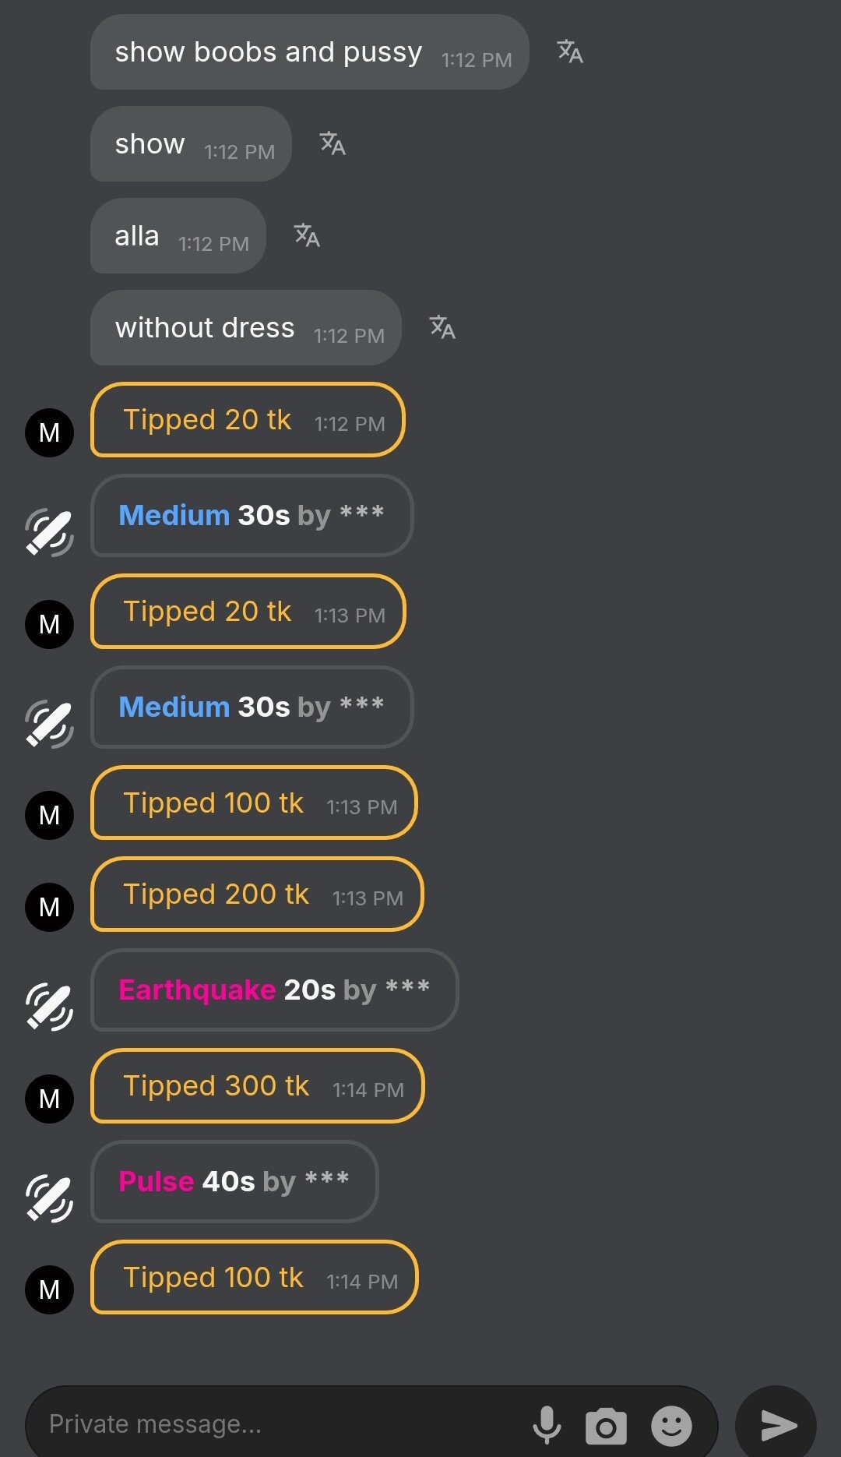Tap the "Tipped 100 tk" bubble at 1:14 PM

click(x=254, y=1278)
